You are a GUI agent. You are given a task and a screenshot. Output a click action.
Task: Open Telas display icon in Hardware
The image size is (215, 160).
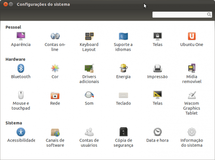coord(157,95)
